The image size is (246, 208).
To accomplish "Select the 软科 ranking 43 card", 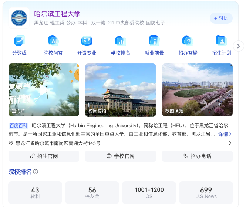I will (x=35, y=192).
